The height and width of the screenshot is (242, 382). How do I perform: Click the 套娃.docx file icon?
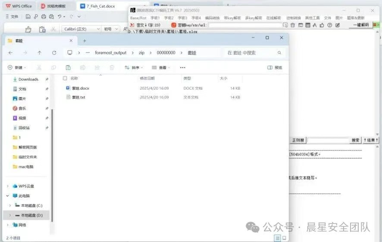68,88
